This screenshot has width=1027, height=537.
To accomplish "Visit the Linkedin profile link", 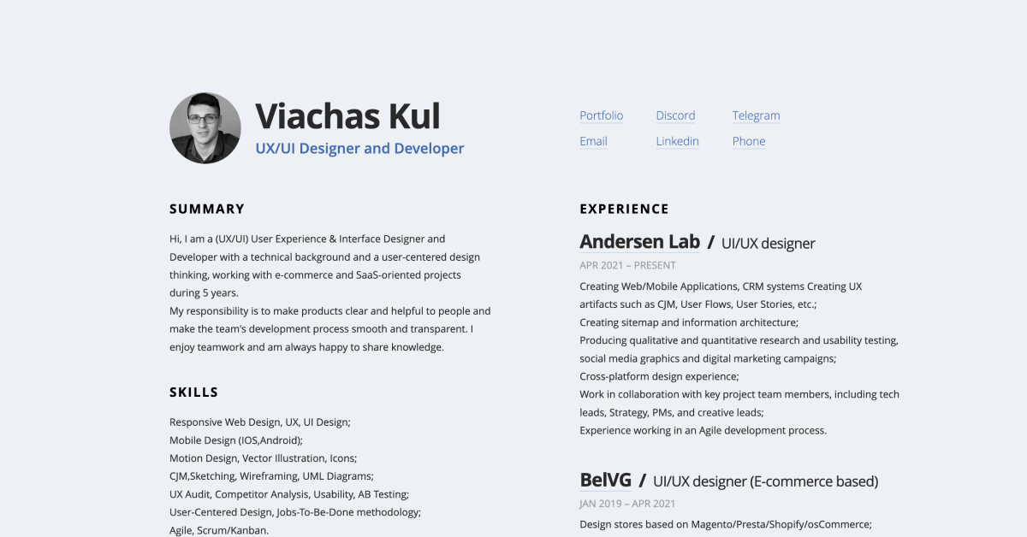I will pos(677,141).
